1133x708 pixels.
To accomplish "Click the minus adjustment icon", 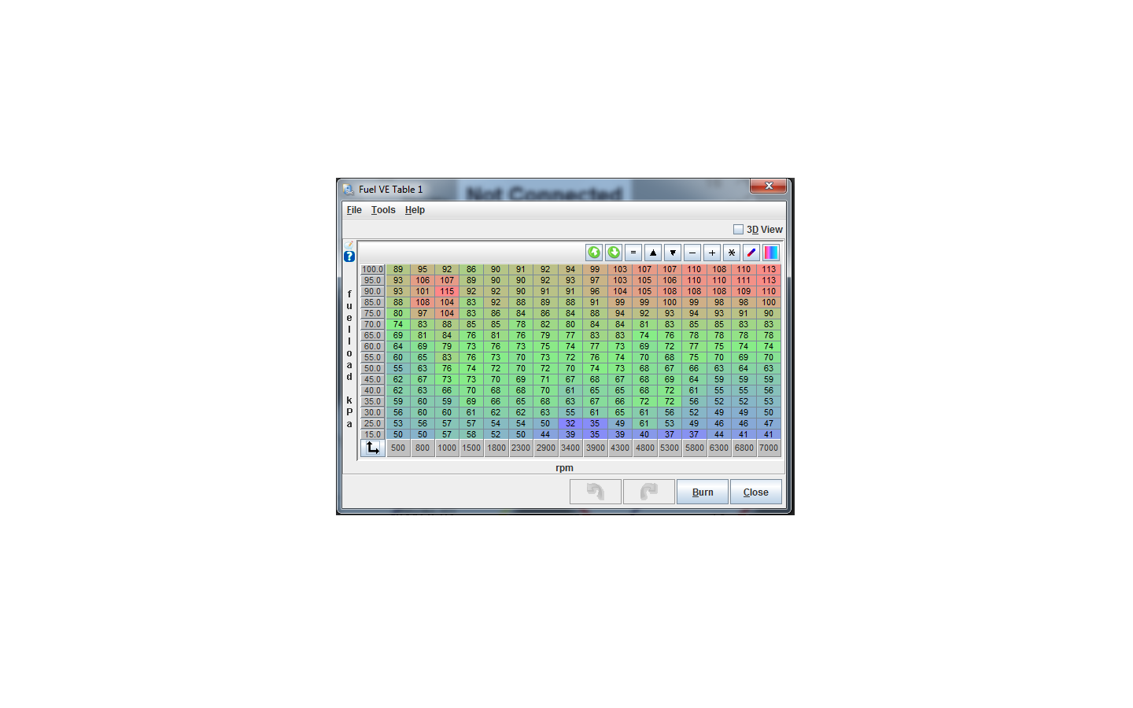I will click(x=692, y=253).
